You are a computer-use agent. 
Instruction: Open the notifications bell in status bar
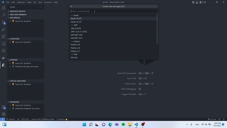(224, 119)
